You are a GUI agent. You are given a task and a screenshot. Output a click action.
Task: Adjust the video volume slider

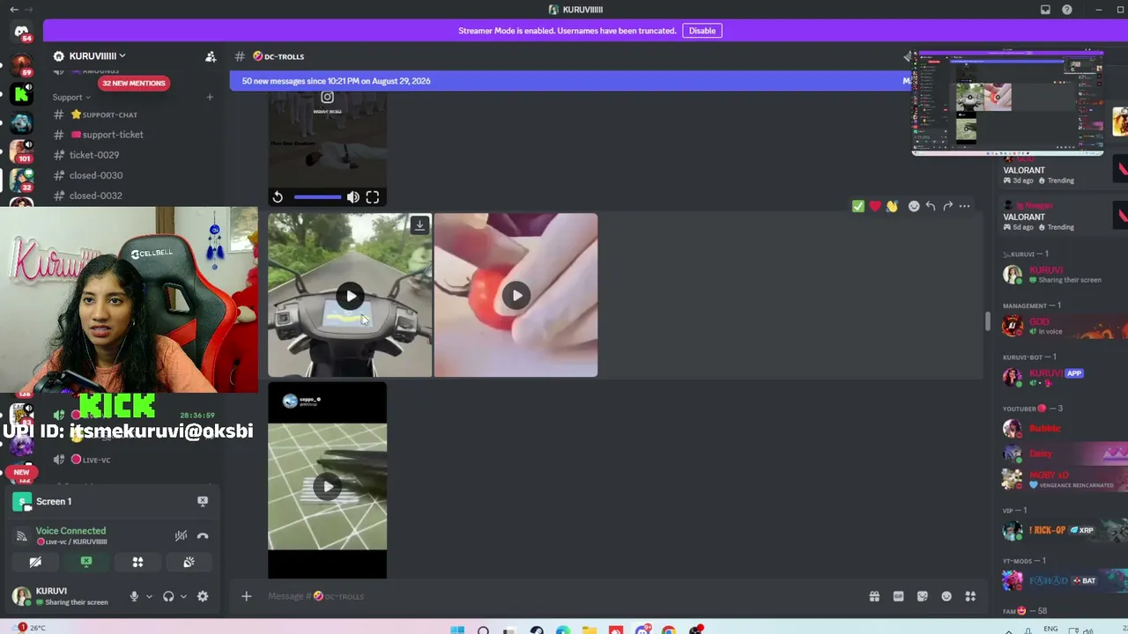317,197
